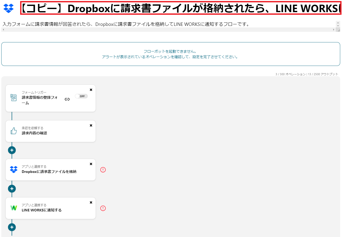Click the operations and output counter text
This screenshot has height=237, width=342.
pyautogui.click(x=307, y=74)
